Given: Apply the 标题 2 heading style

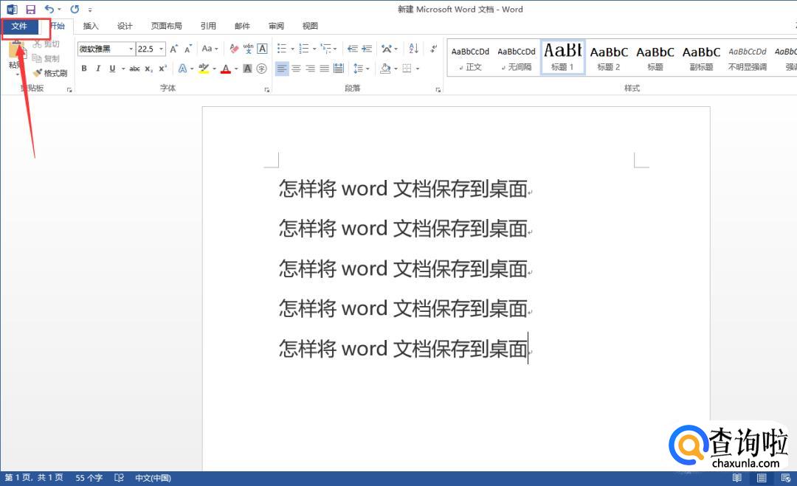Looking at the screenshot, I should click(x=609, y=58).
